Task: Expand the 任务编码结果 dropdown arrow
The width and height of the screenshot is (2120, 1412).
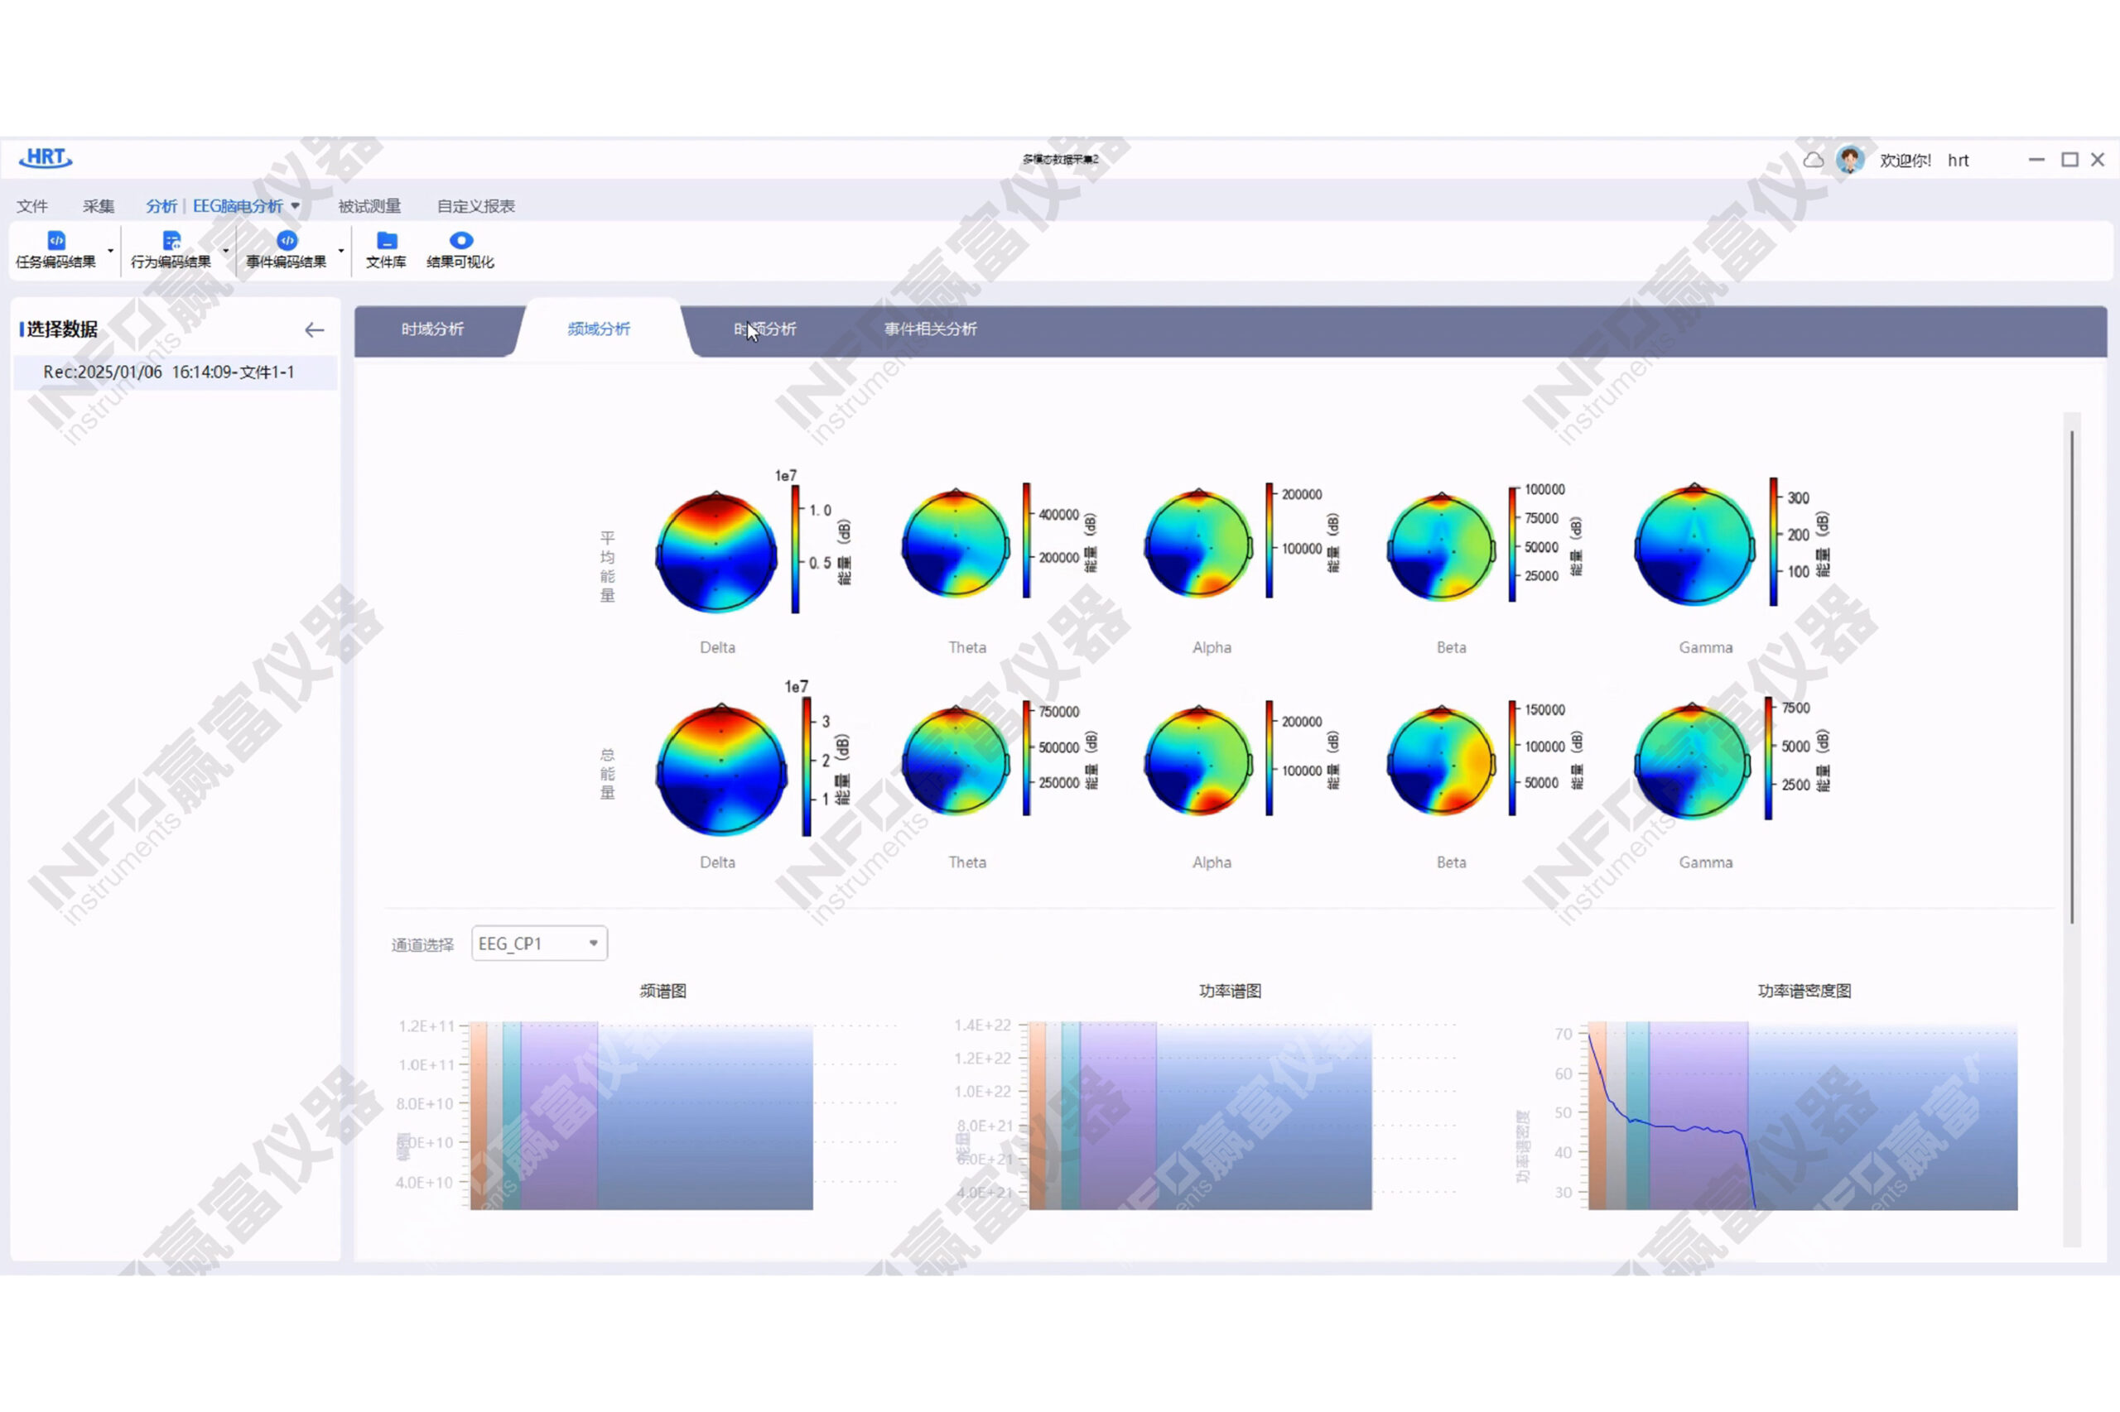Action: pos(111,250)
